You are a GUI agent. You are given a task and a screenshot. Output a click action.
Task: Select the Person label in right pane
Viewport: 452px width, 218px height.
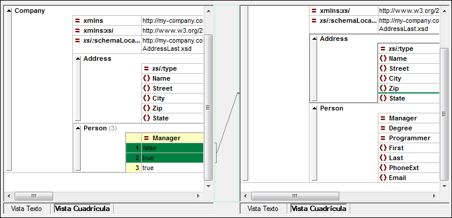tap(332, 109)
